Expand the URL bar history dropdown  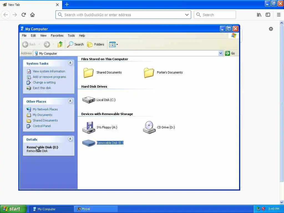point(187,15)
